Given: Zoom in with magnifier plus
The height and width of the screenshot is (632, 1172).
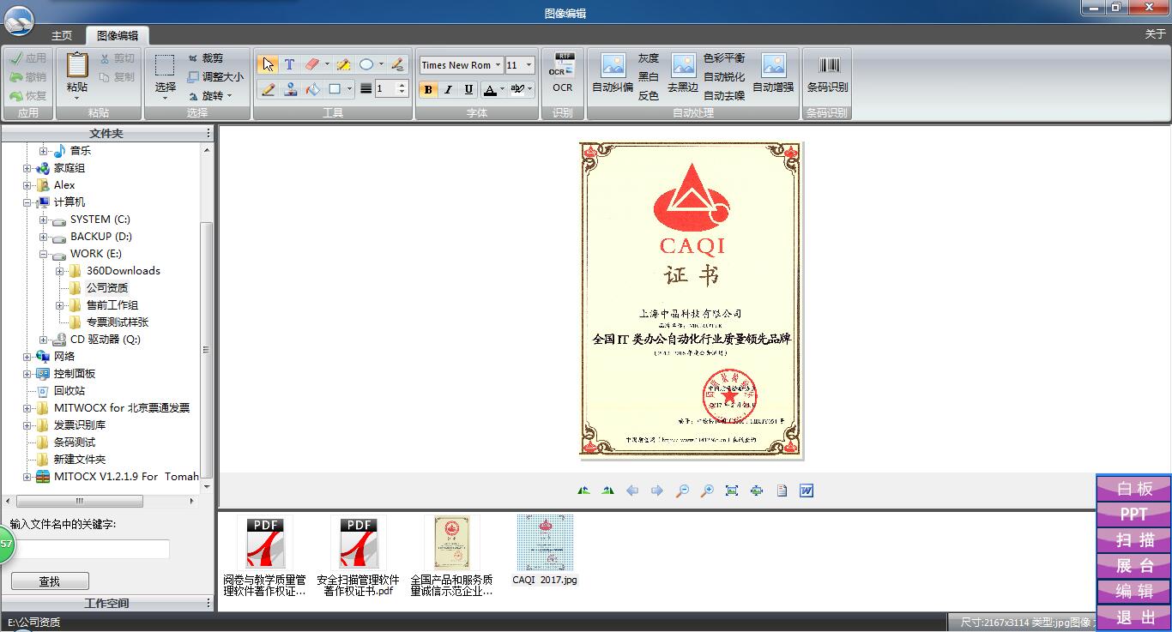Looking at the screenshot, I should (x=707, y=491).
